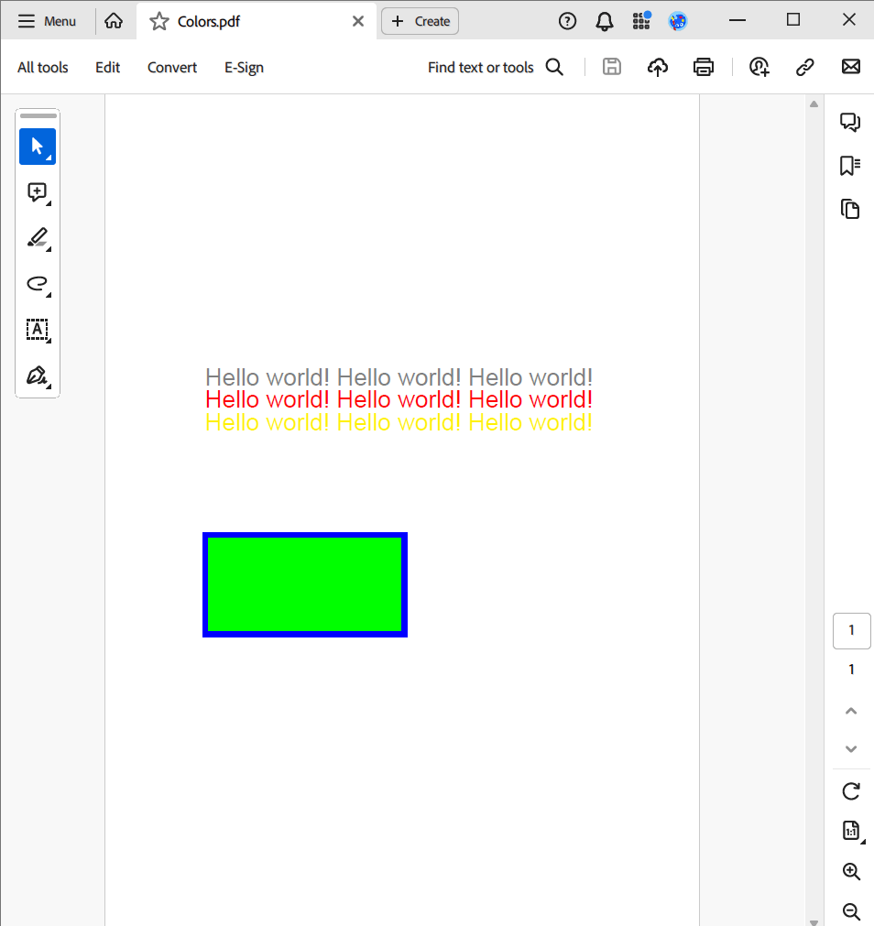The height and width of the screenshot is (926, 874).
Task: Click the green rectangle on the page
Action: tap(304, 584)
